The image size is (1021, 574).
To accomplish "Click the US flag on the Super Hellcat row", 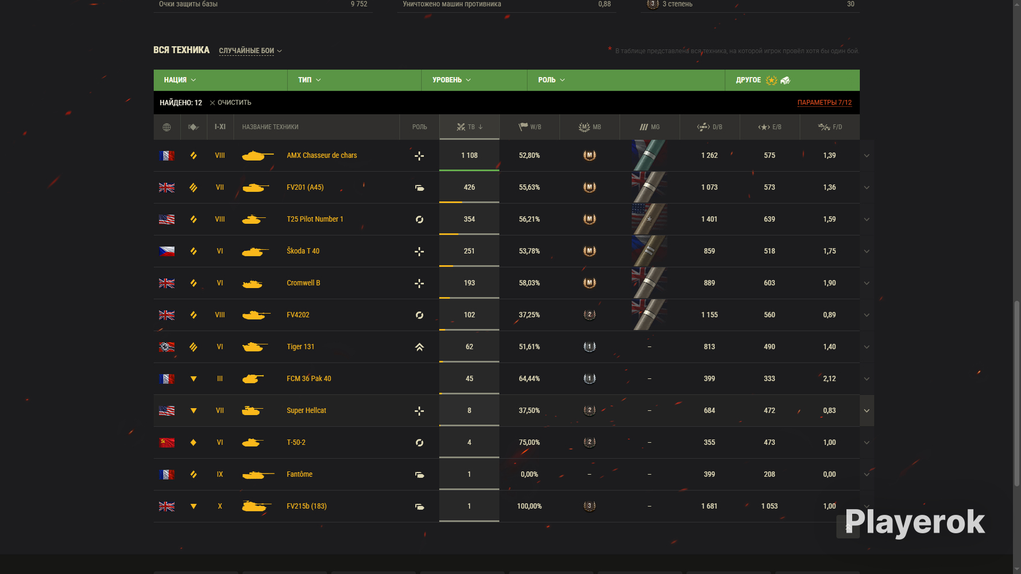I will click(167, 411).
